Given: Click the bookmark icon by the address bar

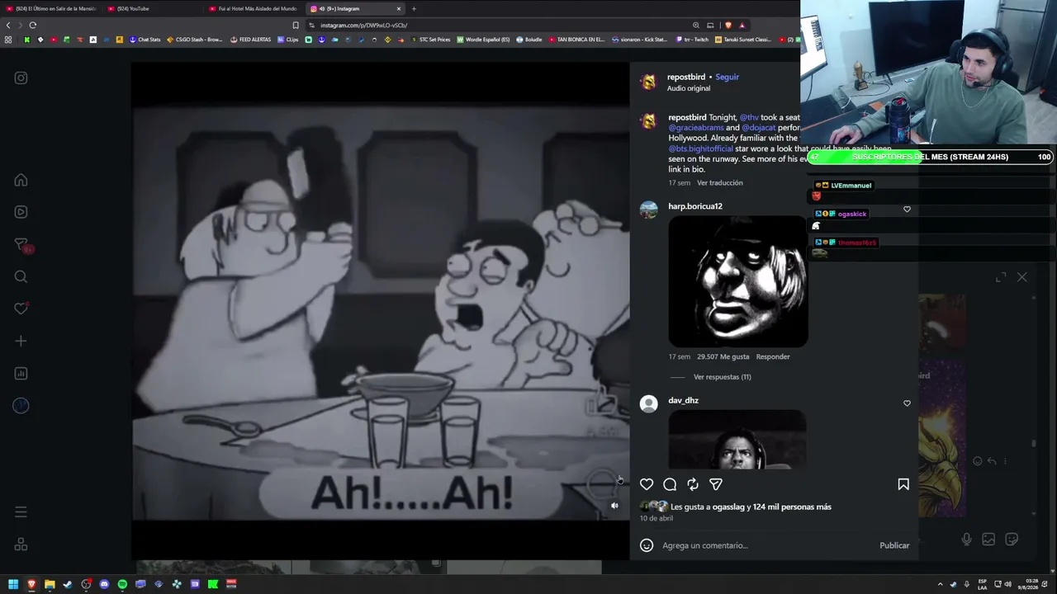Looking at the screenshot, I should (296, 26).
